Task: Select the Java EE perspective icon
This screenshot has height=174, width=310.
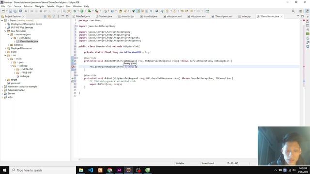Action: [x=307, y=11]
